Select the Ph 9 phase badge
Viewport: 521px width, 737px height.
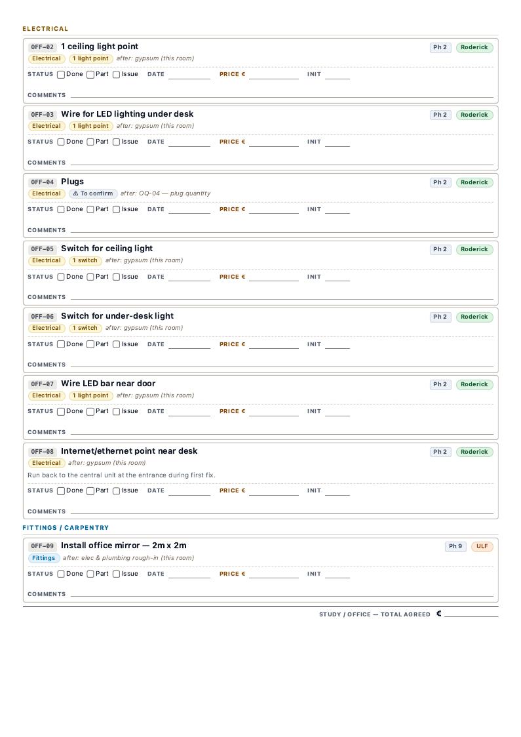pyautogui.click(x=455, y=547)
